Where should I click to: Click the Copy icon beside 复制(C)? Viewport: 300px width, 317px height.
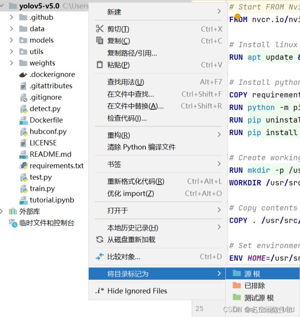[x=100, y=41]
